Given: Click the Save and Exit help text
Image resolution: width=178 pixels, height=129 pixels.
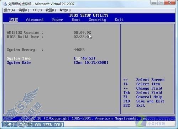Looking at the screenshot, I should pyautogui.click(x=150, y=101).
